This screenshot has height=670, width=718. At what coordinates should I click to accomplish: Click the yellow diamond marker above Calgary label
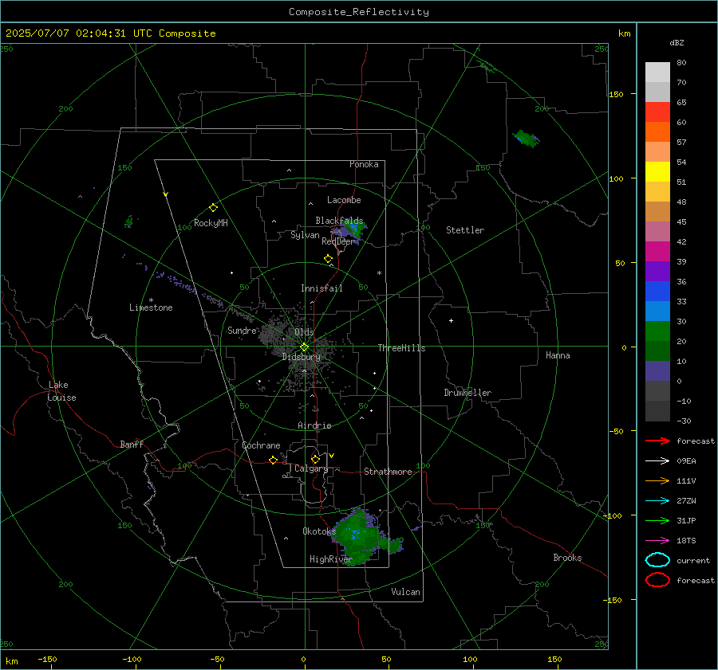point(315,459)
